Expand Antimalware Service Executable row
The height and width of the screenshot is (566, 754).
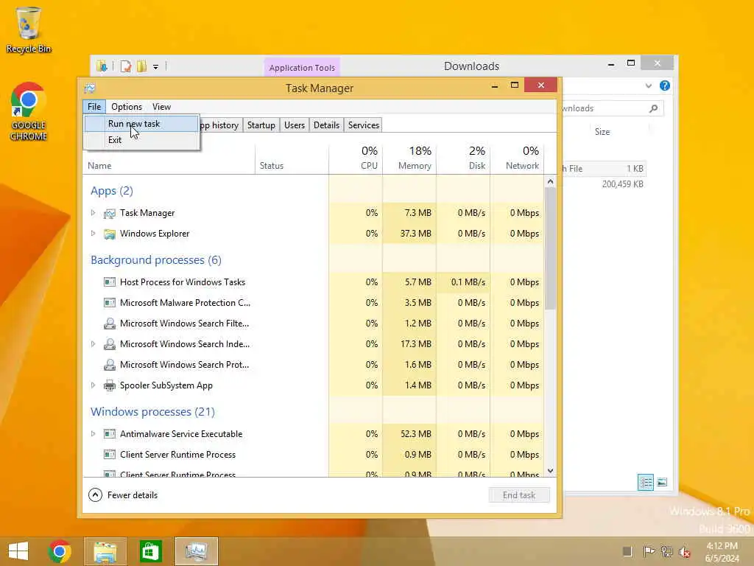point(94,434)
